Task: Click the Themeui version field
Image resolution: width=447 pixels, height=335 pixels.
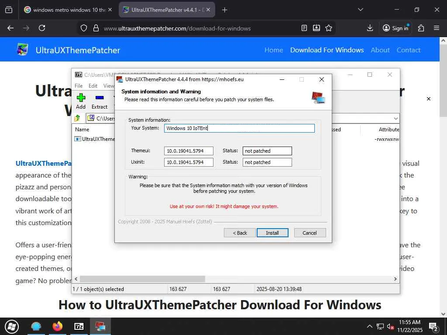Action: [189, 151]
